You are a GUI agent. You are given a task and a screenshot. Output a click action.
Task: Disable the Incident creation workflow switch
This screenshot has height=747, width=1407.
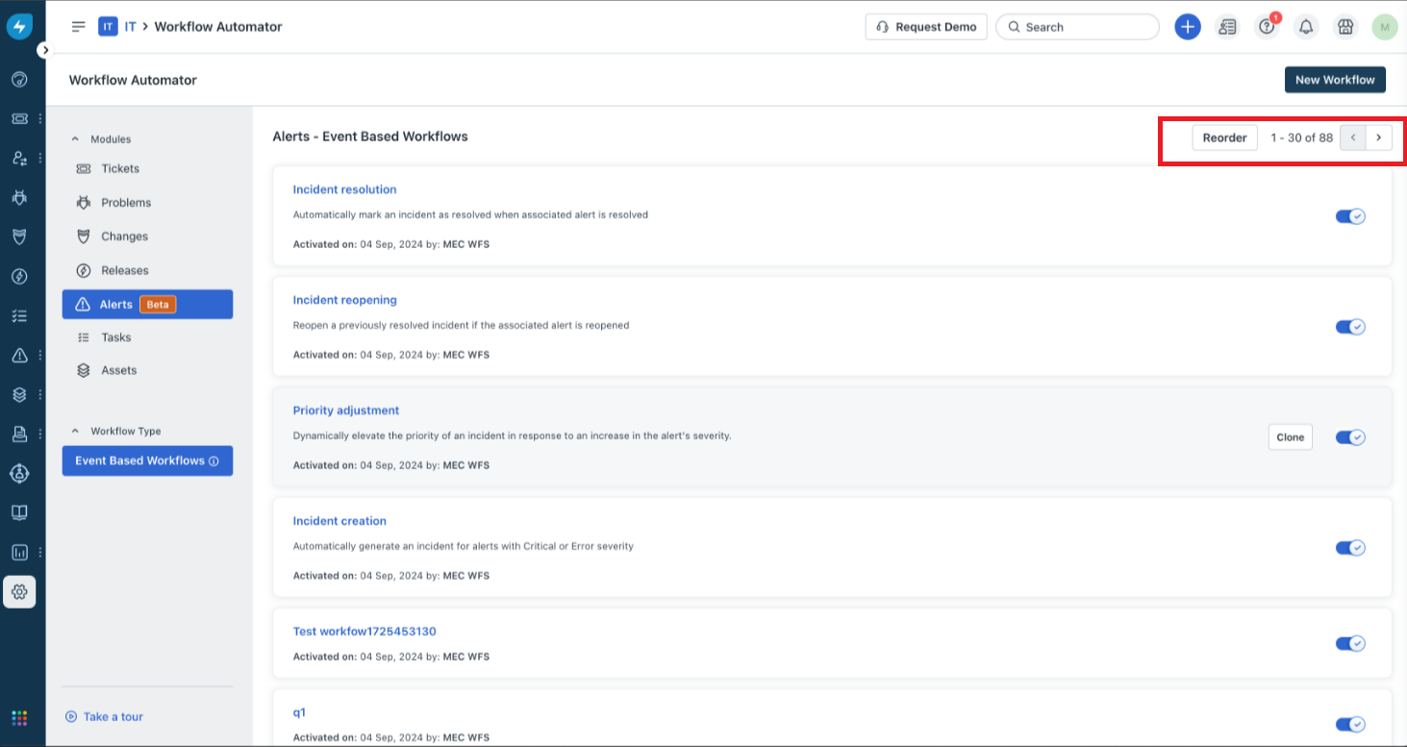click(x=1350, y=548)
